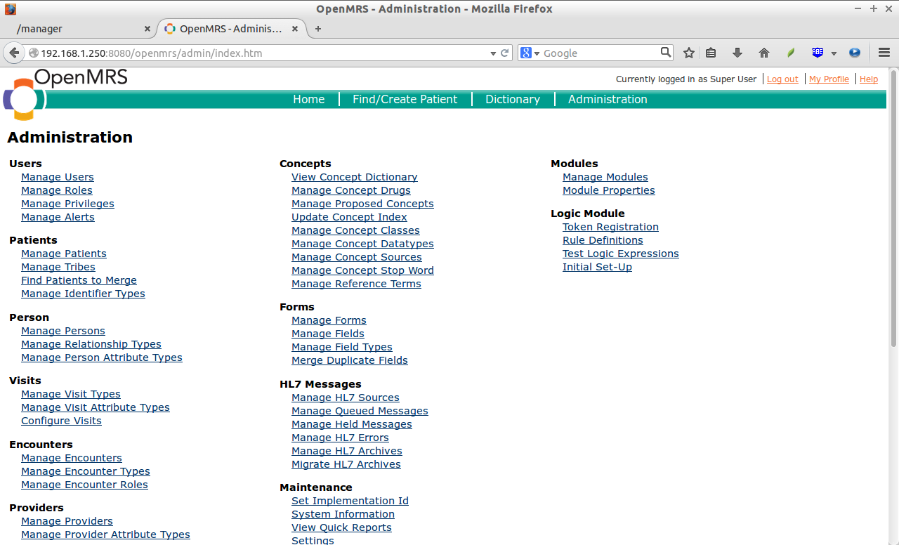Open the bookmarks list icon
Image resolution: width=899 pixels, height=545 pixels.
[711, 53]
